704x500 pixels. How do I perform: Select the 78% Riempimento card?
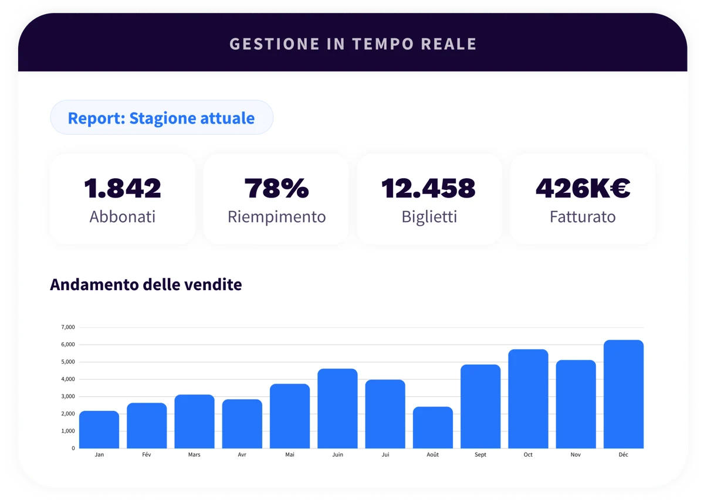276,199
